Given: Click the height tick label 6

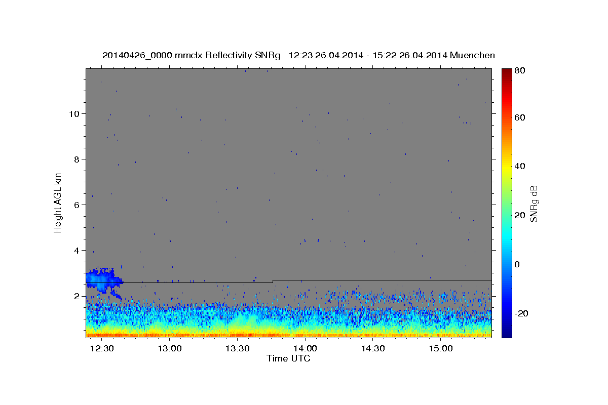Looking at the screenshot, I should click(x=77, y=205).
